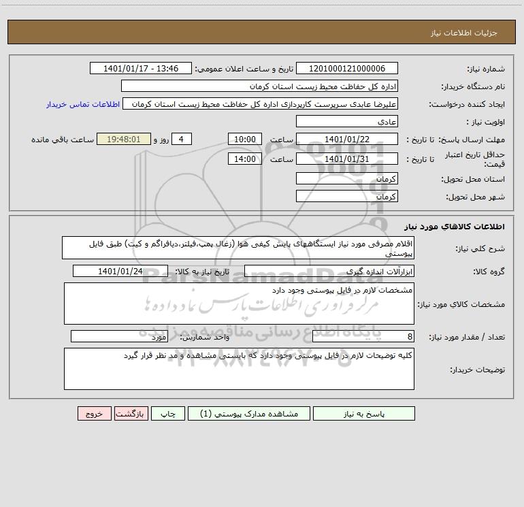
Task: Click the delivery province field کرمان
Action: (x=347, y=178)
